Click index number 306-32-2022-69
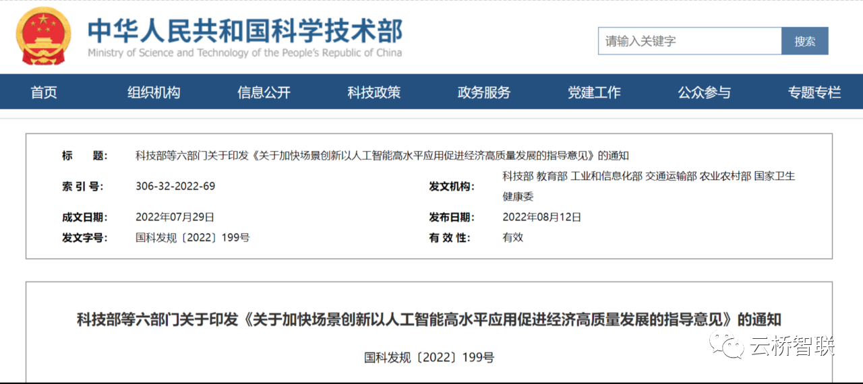863x384 pixels. [175, 186]
